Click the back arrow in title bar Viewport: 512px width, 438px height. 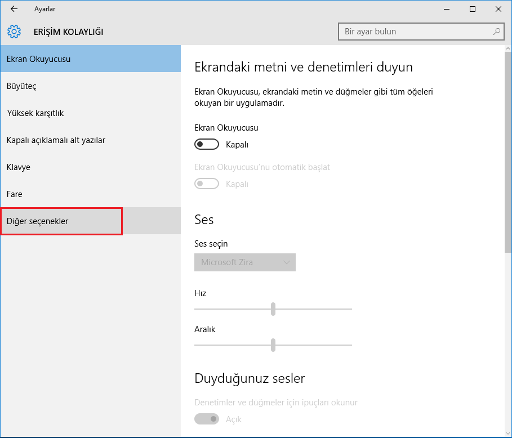(x=14, y=9)
